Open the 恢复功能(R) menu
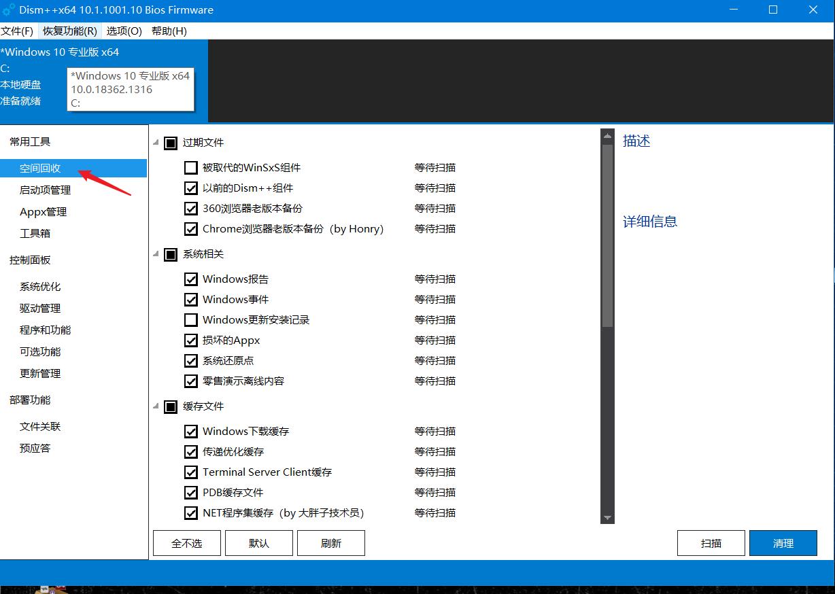Viewport: 835px width, 594px height. pyautogui.click(x=69, y=31)
